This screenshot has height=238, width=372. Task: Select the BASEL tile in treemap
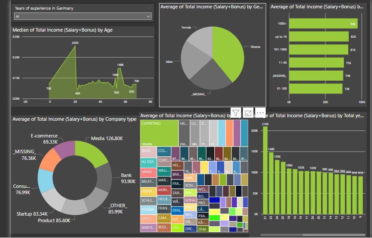coord(148,152)
